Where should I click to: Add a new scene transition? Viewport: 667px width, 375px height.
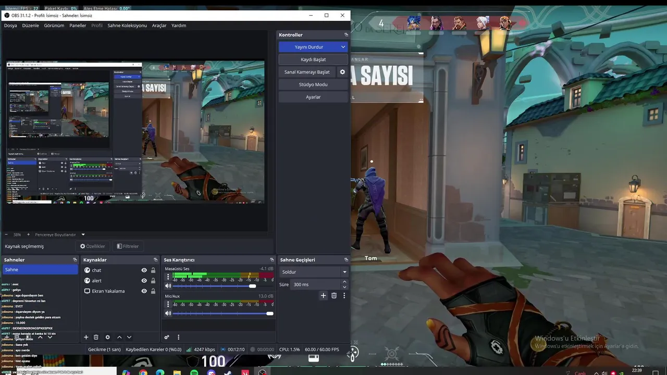323,295
